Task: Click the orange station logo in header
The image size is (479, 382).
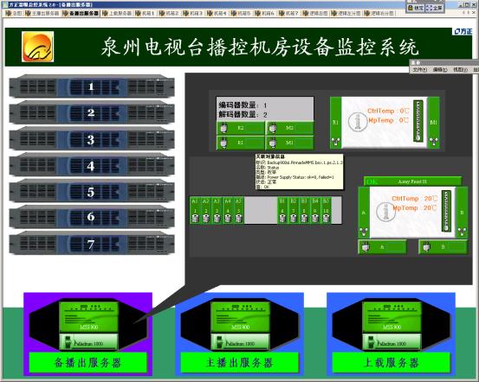Action: click(38, 47)
